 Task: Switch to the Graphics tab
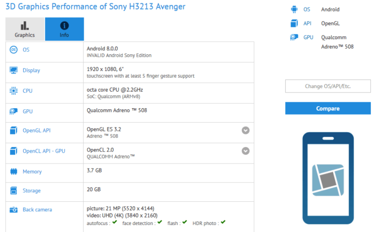click(x=25, y=29)
